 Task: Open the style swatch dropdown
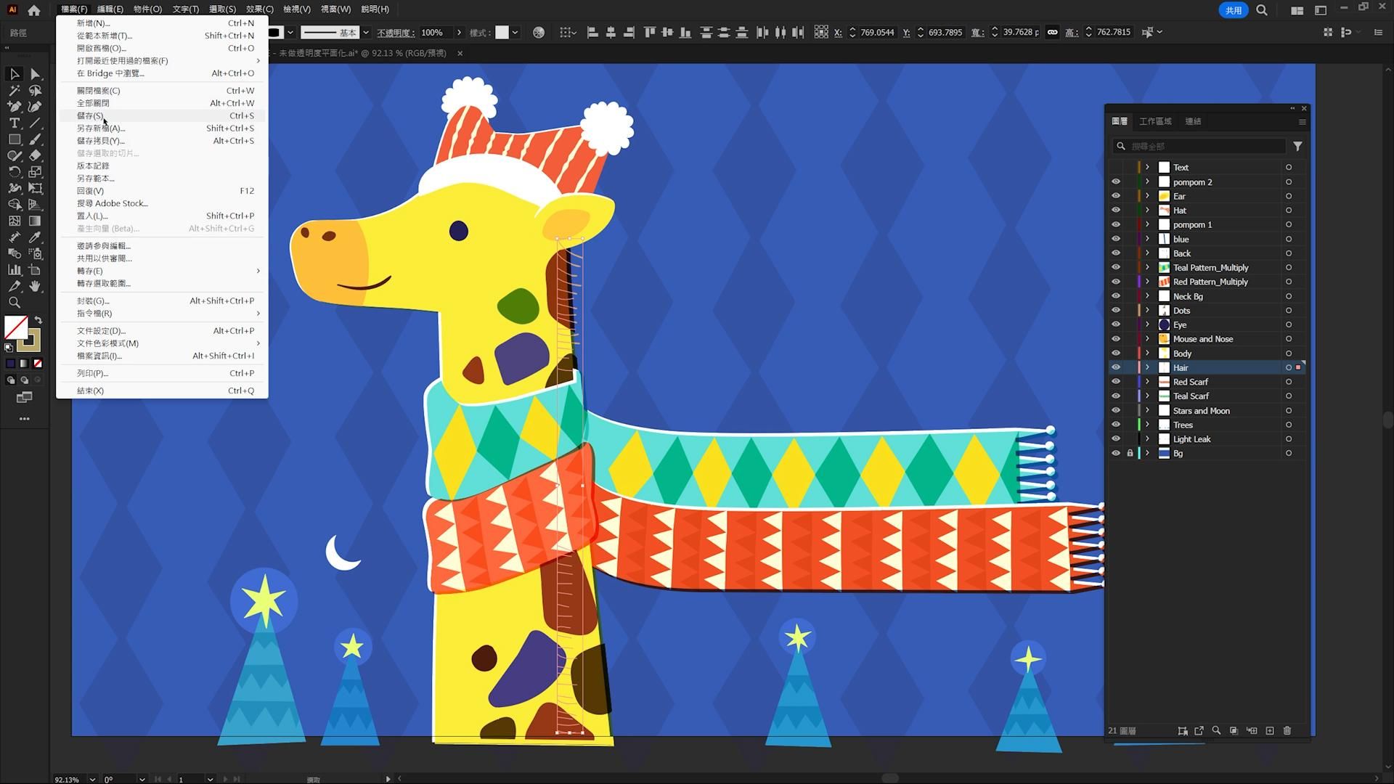pyautogui.click(x=515, y=33)
